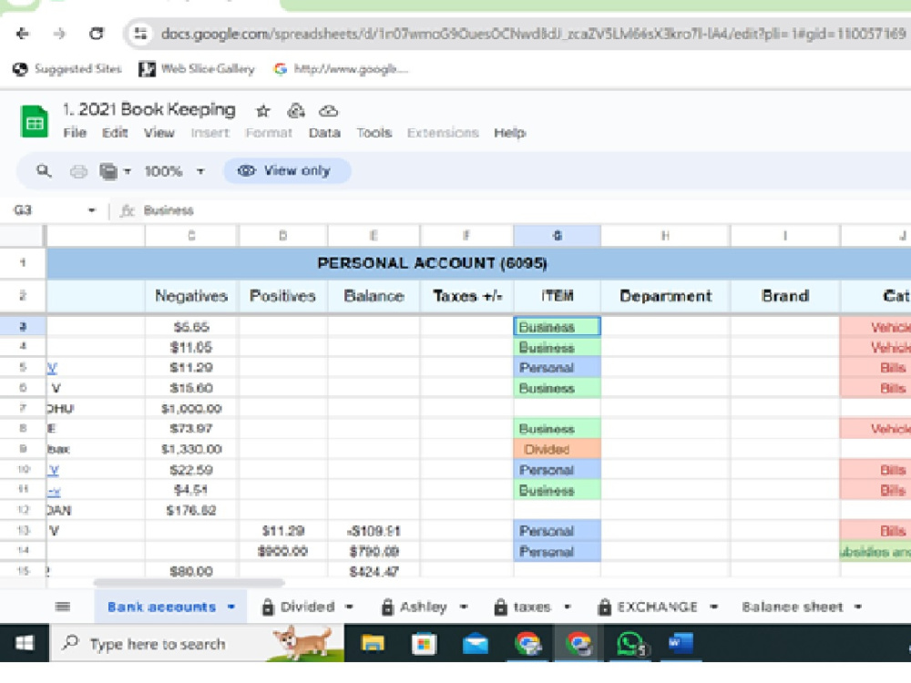Screen dimensions: 911x683
Task: Open the Tools menu
Action: [x=374, y=133]
